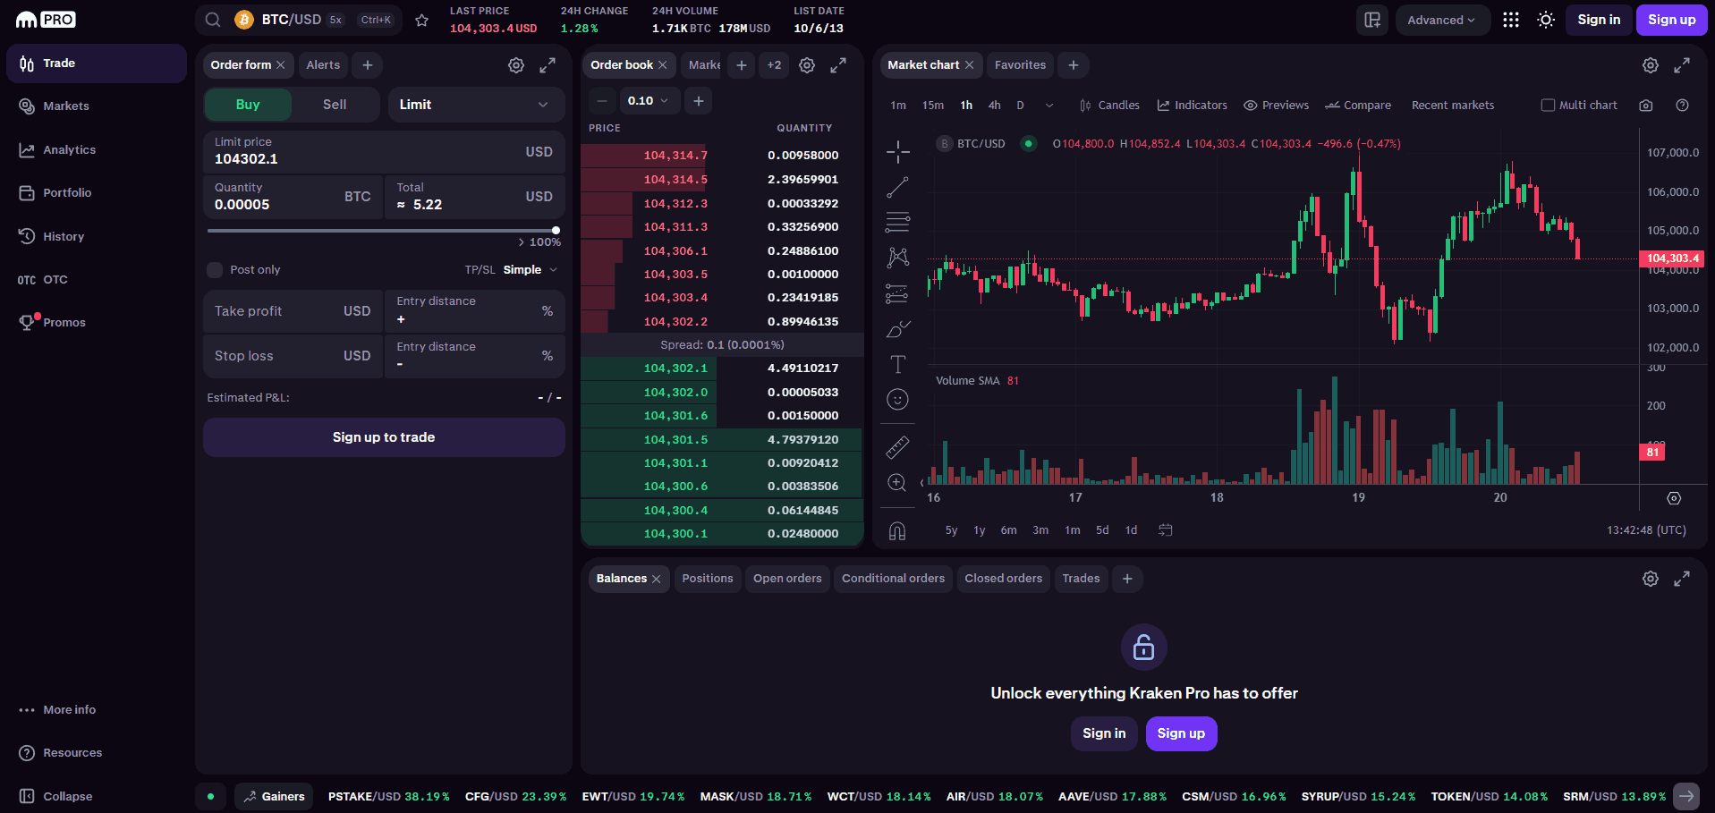Select the brush drawing tool
Screen dimensions: 1715x813
pos(897,328)
